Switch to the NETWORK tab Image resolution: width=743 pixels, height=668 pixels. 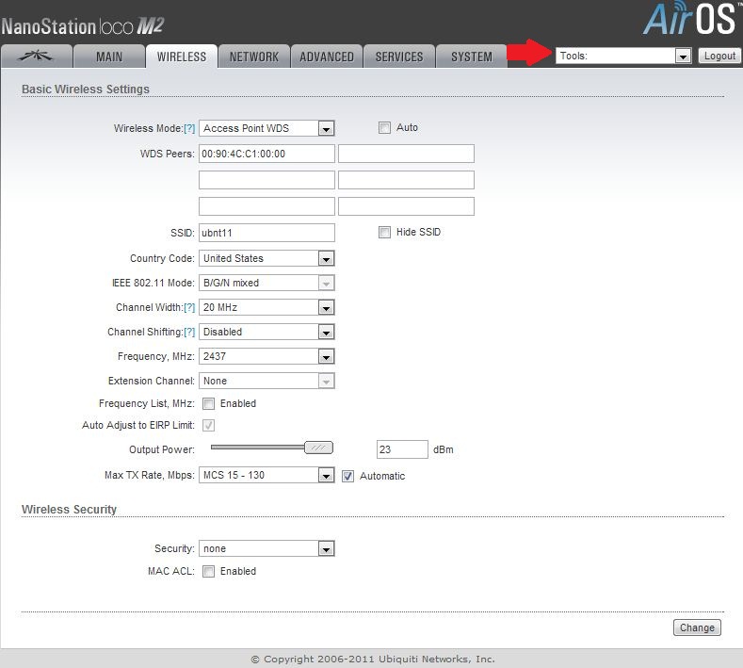[x=254, y=57]
